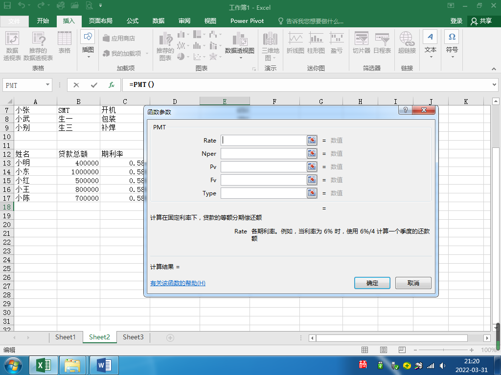Image resolution: width=501 pixels, height=375 pixels.
Task: Click the Enter checkmark in formula bar
Action: click(94, 85)
